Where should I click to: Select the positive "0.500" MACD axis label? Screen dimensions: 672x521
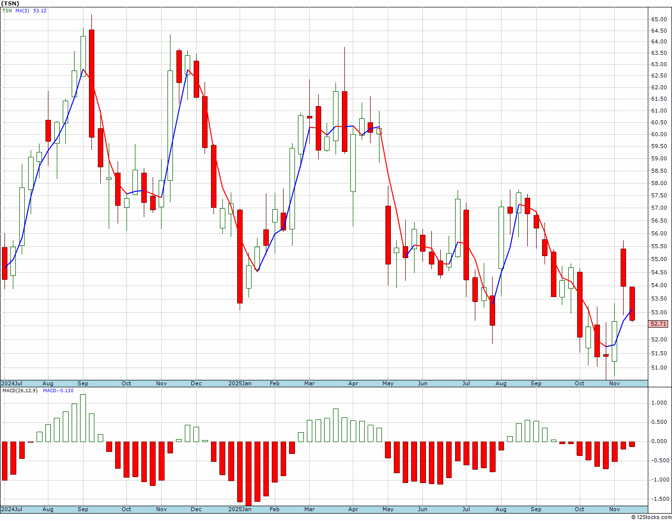[659, 422]
